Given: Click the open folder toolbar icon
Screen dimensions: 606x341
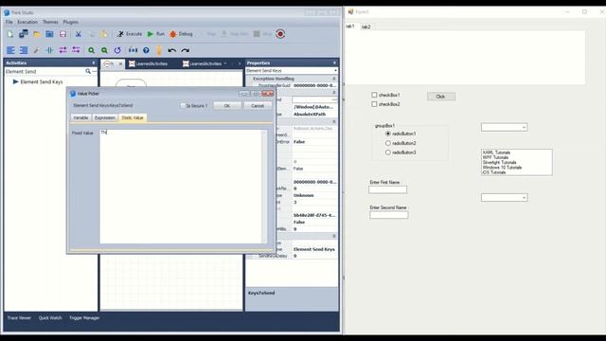Looking at the screenshot, I should coord(37,34).
